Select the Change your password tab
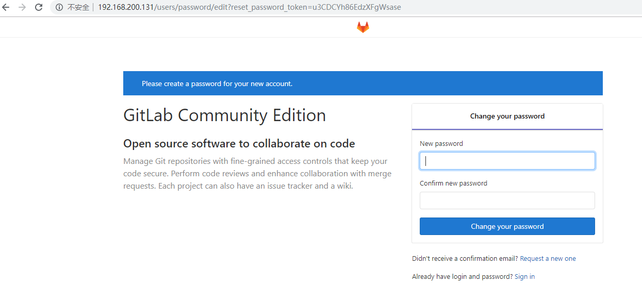This screenshot has width=642, height=301. (507, 116)
